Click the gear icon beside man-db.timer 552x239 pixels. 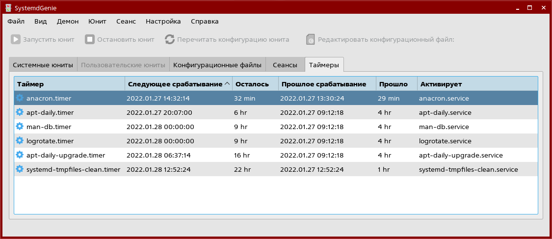[x=20, y=127]
